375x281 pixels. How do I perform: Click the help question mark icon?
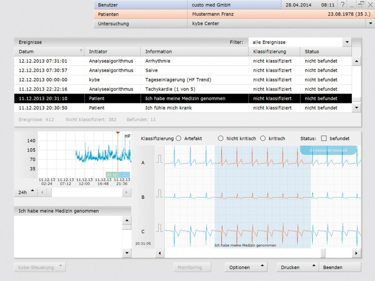(x=343, y=5)
